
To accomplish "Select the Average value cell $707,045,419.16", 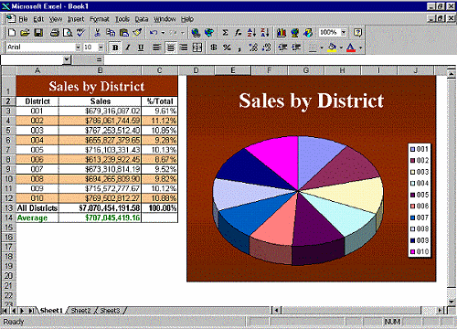I will 100,218.
